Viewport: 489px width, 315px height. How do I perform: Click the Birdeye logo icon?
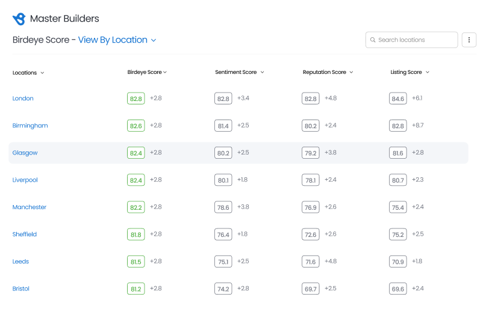point(19,19)
